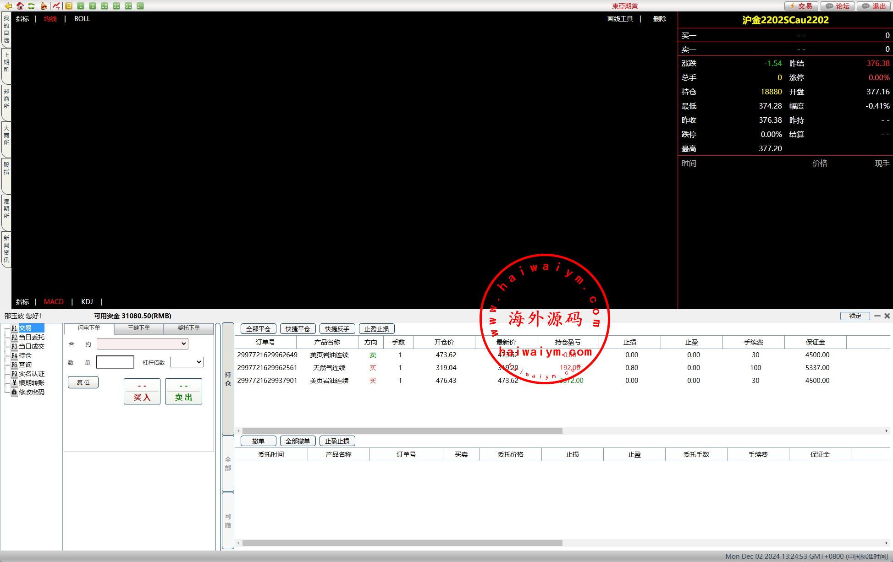
Task: Click the red 买入 buy button
Action: pos(142,392)
